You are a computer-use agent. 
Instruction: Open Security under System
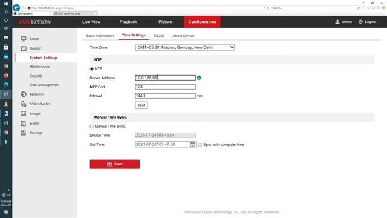[36, 76]
